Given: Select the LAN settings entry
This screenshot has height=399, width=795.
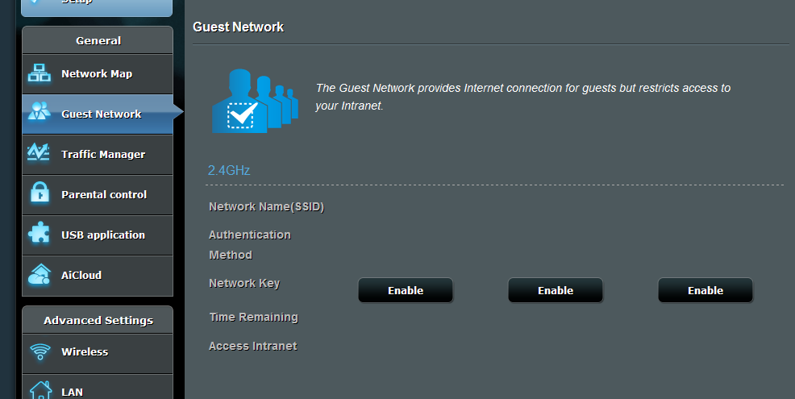Looking at the screenshot, I should click(98, 388).
